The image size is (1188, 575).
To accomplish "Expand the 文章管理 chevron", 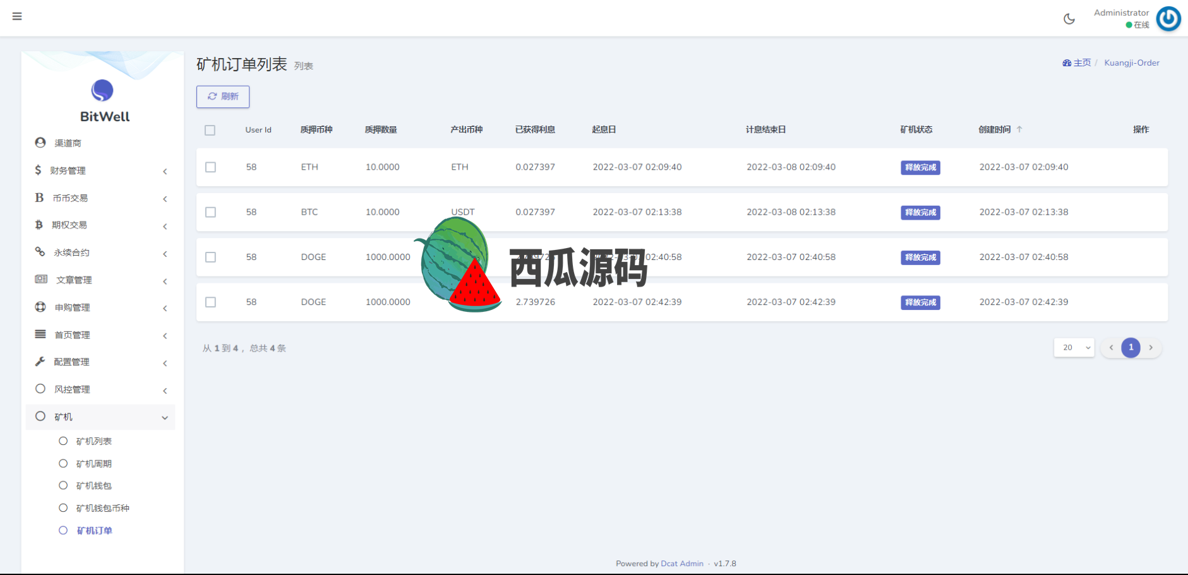I will [165, 282].
